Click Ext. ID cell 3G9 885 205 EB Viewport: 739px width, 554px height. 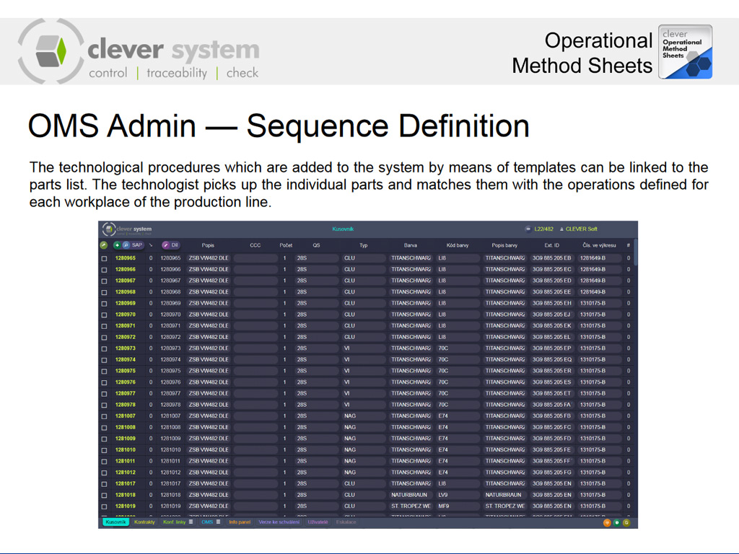point(551,258)
